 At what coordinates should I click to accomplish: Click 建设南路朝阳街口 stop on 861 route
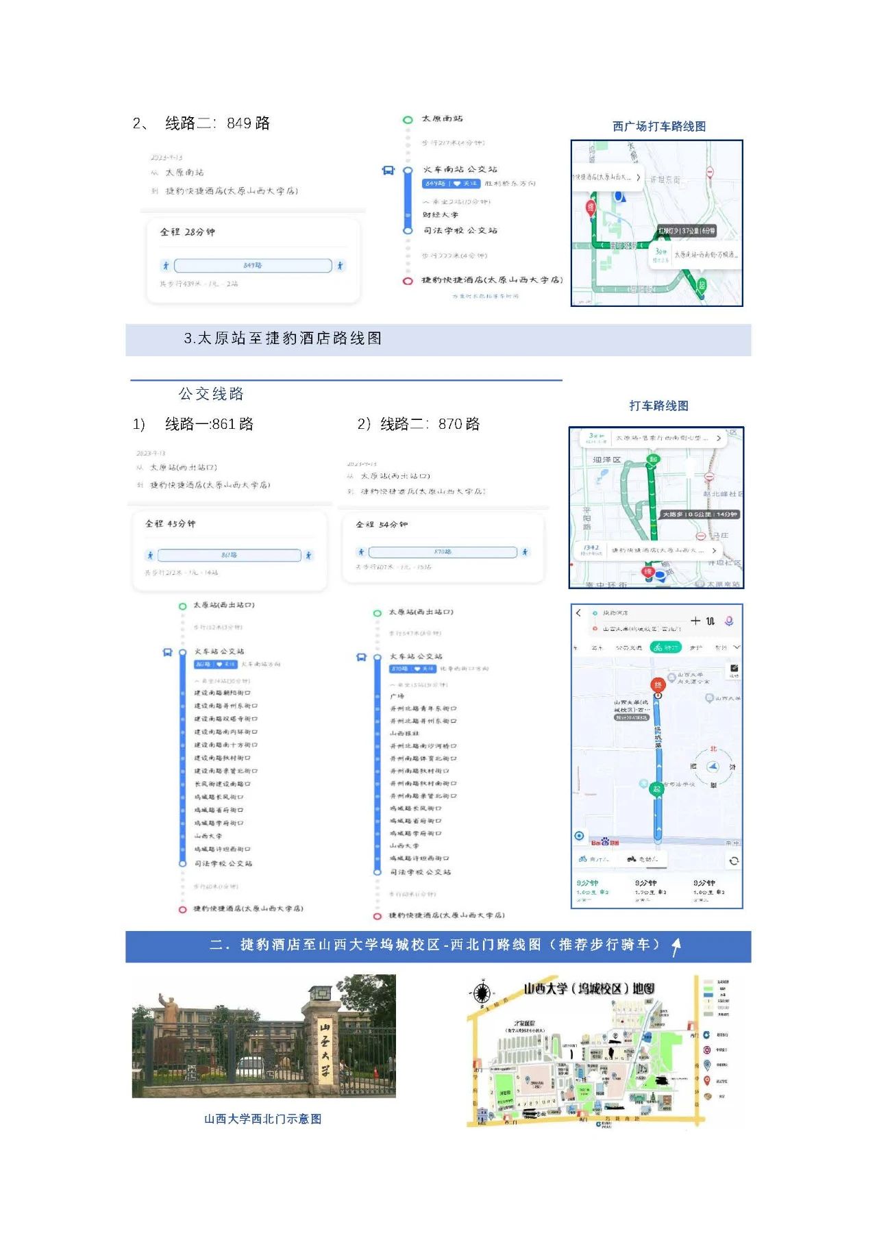tap(223, 693)
